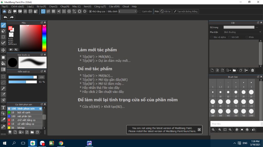Select the Move tool
This screenshot has height=147, width=263.
tap(3, 50)
